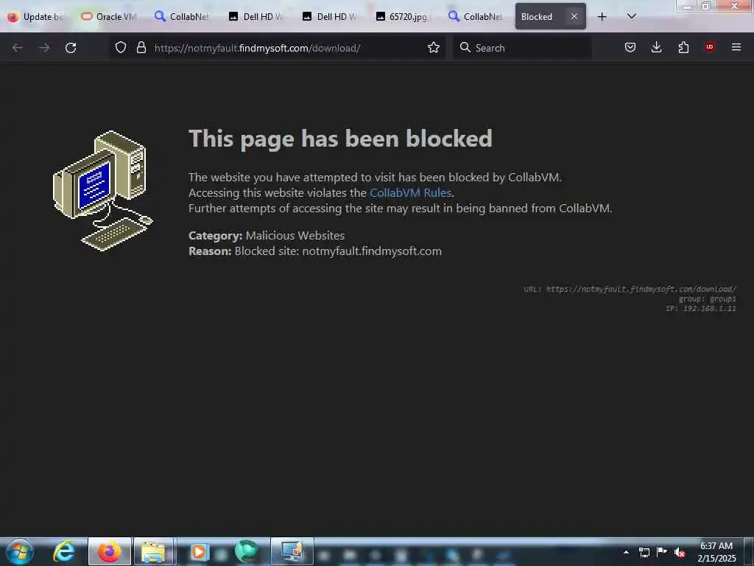The height and width of the screenshot is (566, 754).
Task: Switch to the first CollabNet tab
Action: coord(183,17)
